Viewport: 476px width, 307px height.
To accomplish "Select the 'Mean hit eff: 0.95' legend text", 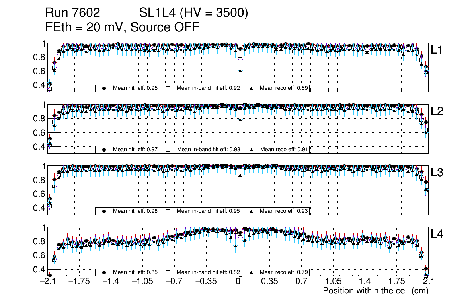I will click(x=135, y=88).
